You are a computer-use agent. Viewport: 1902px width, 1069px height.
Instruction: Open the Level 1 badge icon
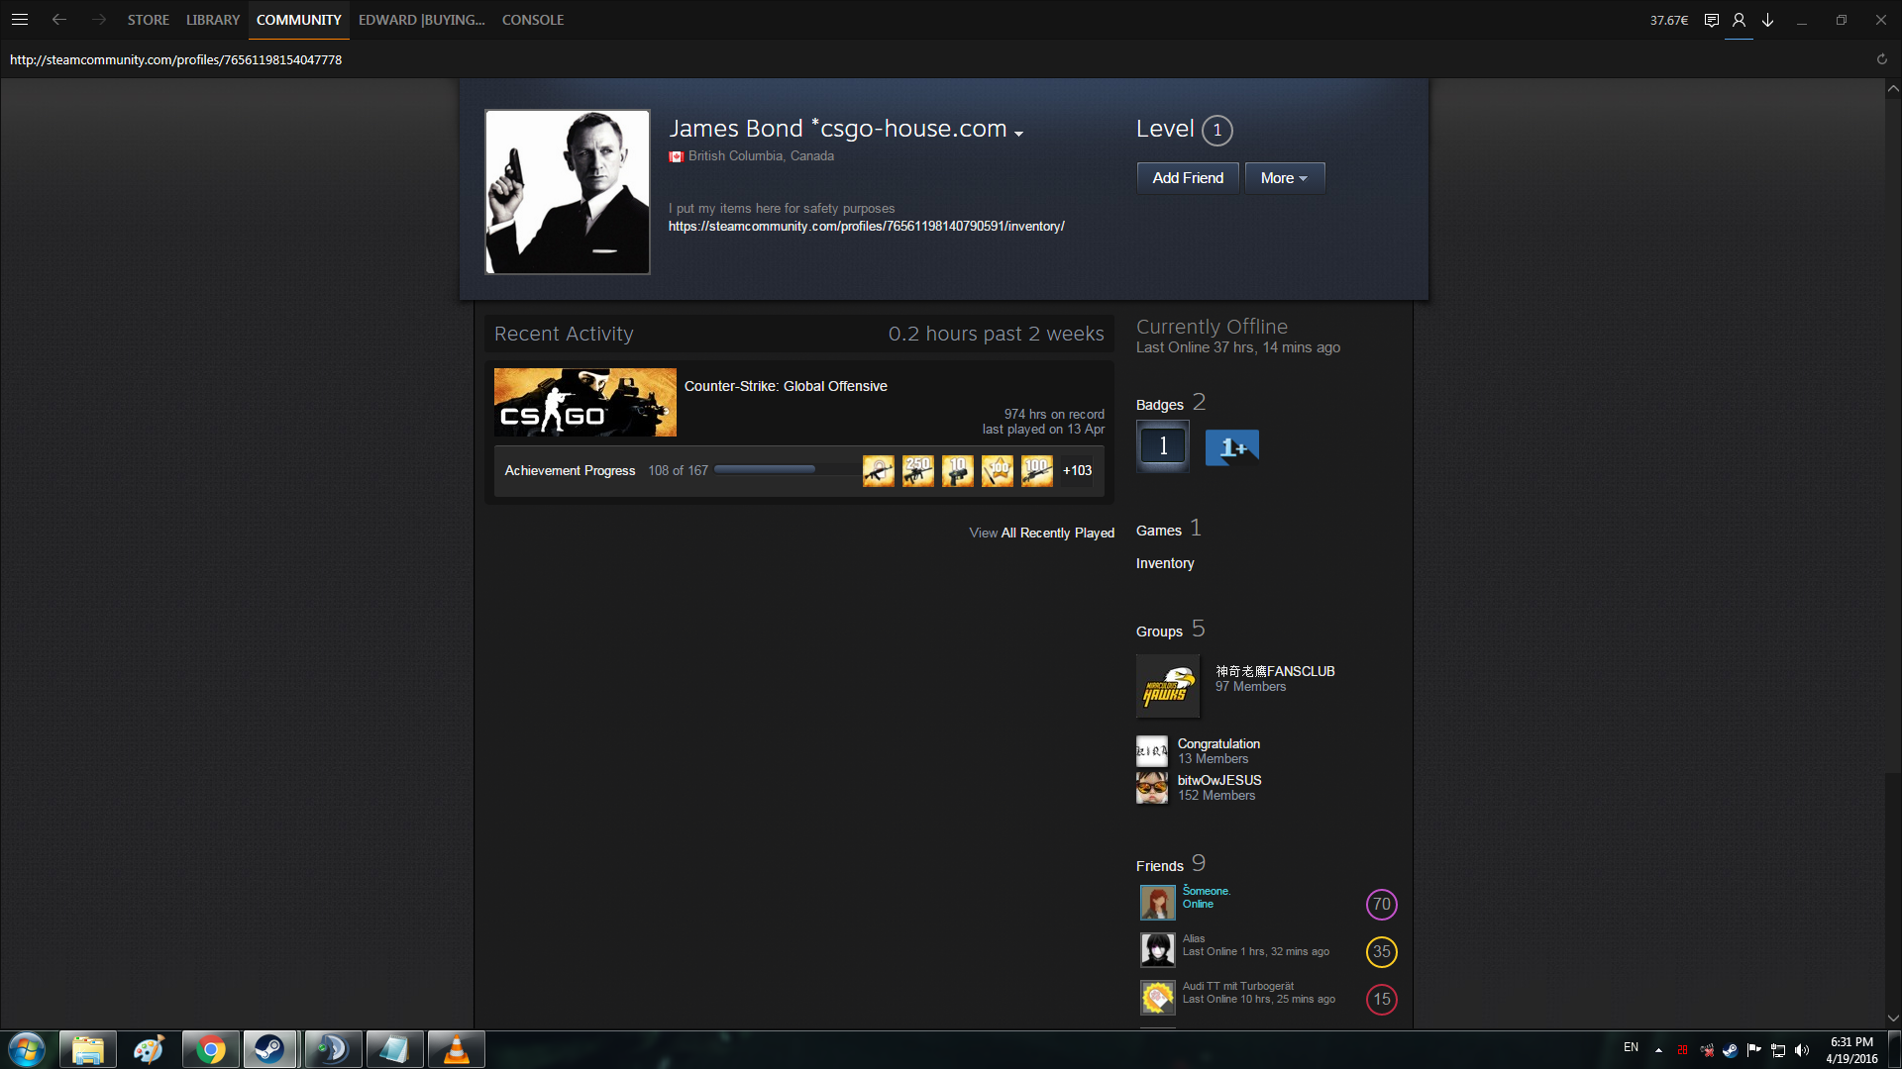click(1163, 446)
